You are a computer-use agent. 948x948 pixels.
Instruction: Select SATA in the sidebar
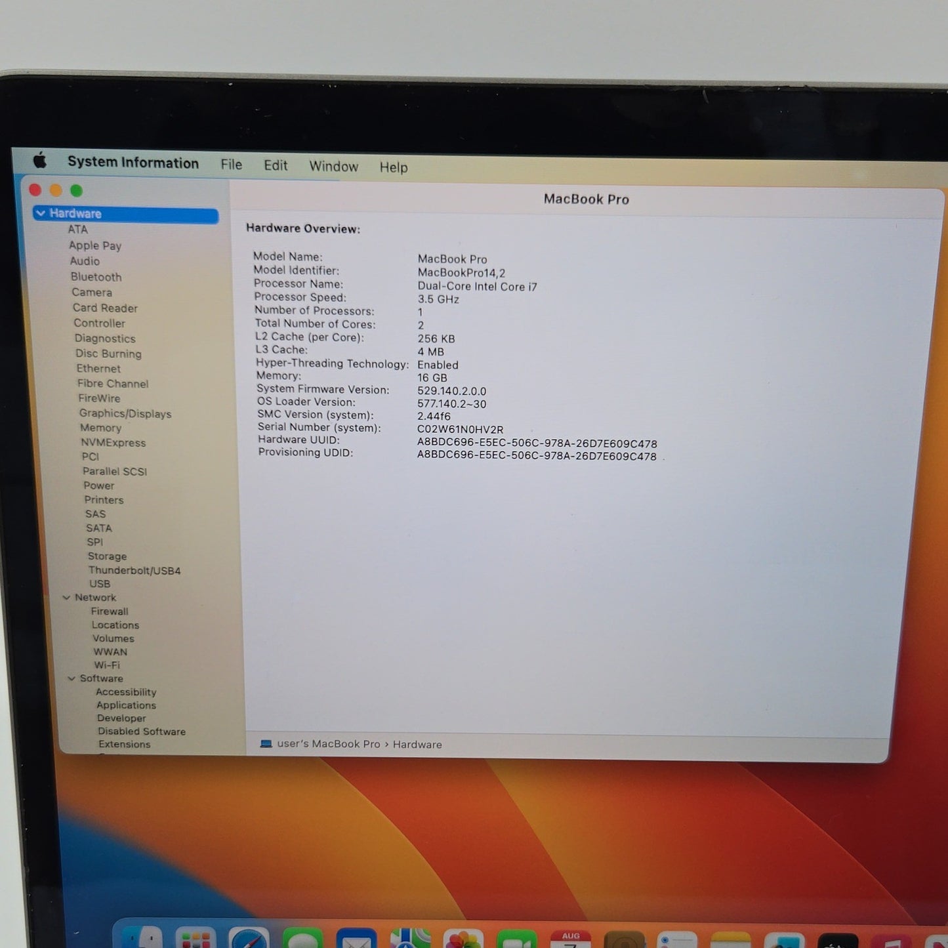point(99,528)
